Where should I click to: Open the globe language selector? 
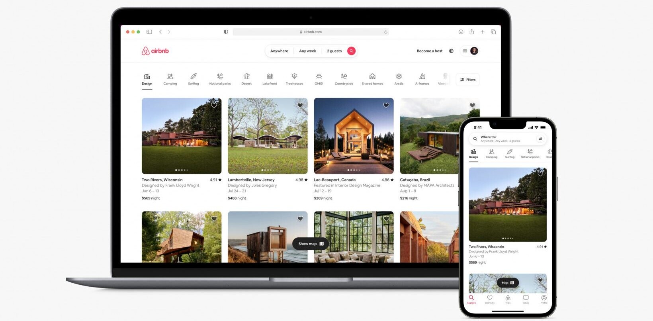(x=451, y=51)
